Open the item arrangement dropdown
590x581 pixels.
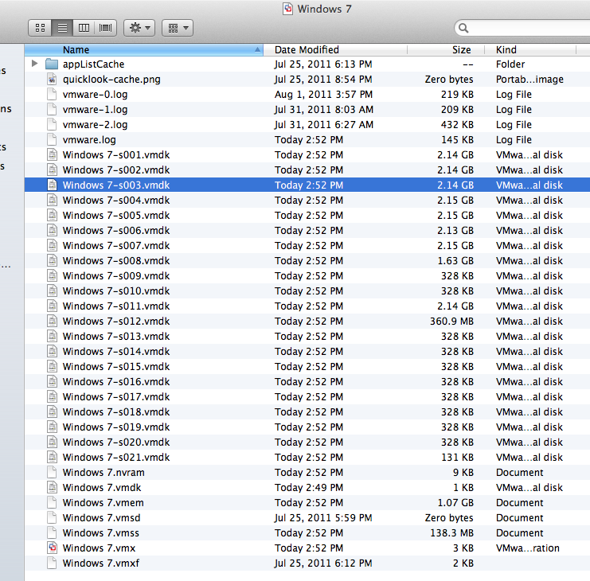pyautogui.click(x=178, y=28)
